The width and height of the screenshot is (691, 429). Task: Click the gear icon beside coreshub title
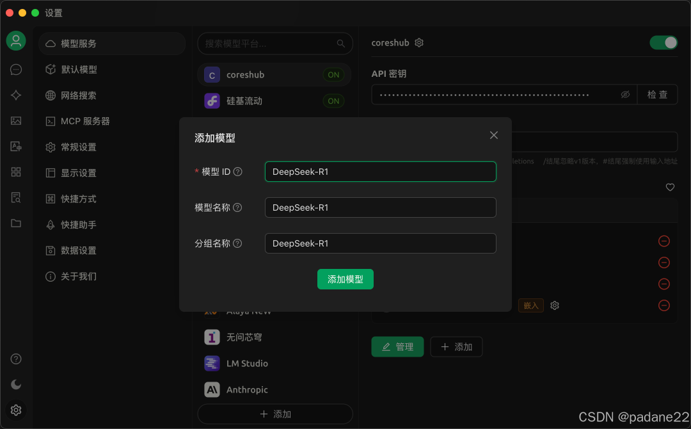click(x=419, y=43)
